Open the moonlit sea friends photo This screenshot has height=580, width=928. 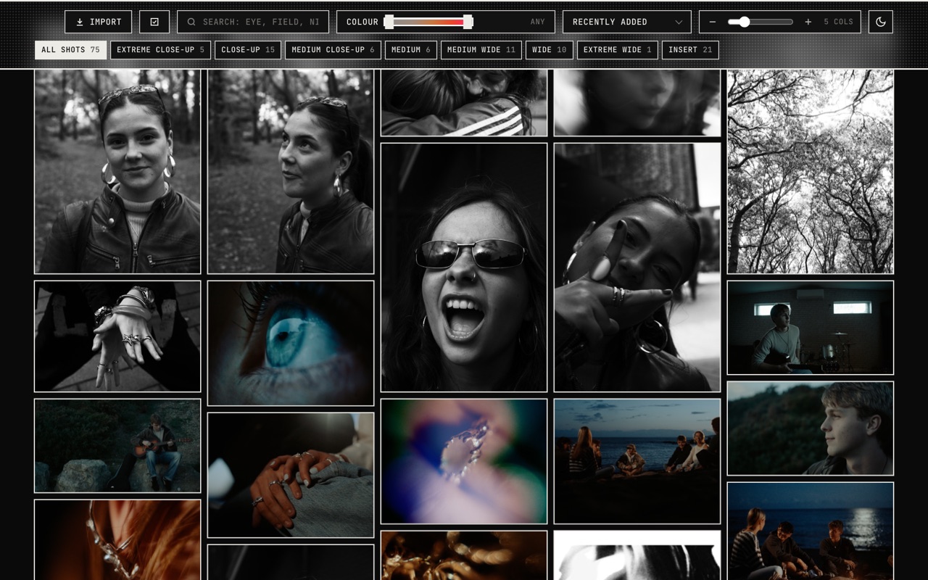tap(811, 531)
